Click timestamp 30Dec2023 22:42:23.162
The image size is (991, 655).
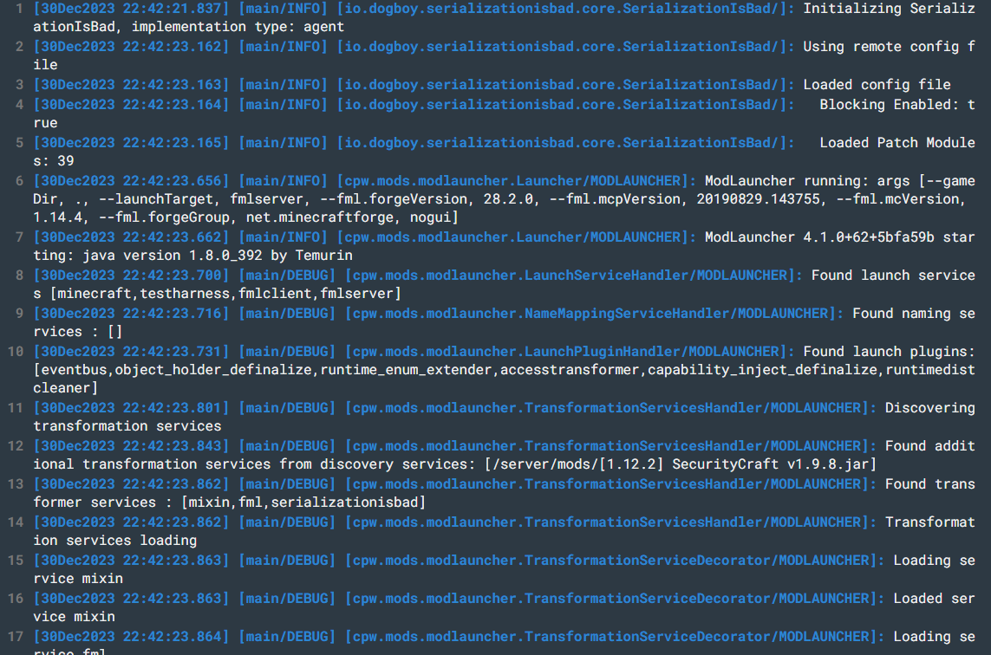(132, 47)
